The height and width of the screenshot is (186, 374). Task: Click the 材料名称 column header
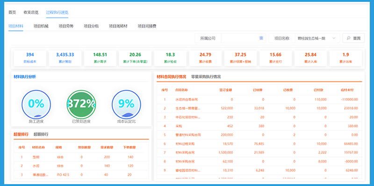39,147
